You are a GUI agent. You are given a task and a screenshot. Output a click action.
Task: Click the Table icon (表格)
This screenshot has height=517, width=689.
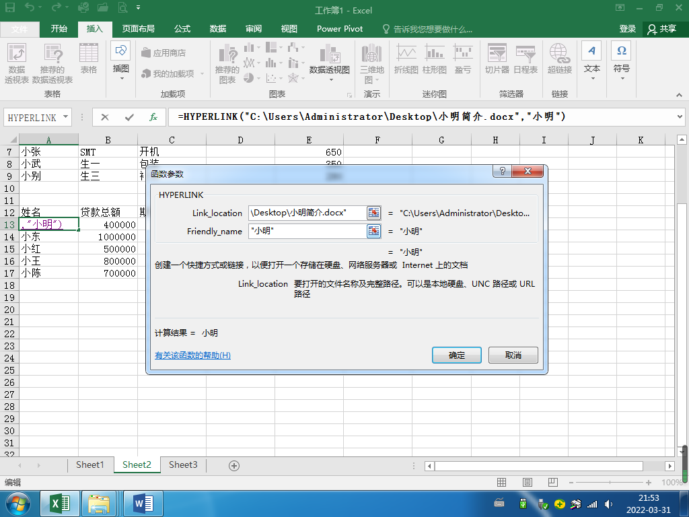(89, 59)
